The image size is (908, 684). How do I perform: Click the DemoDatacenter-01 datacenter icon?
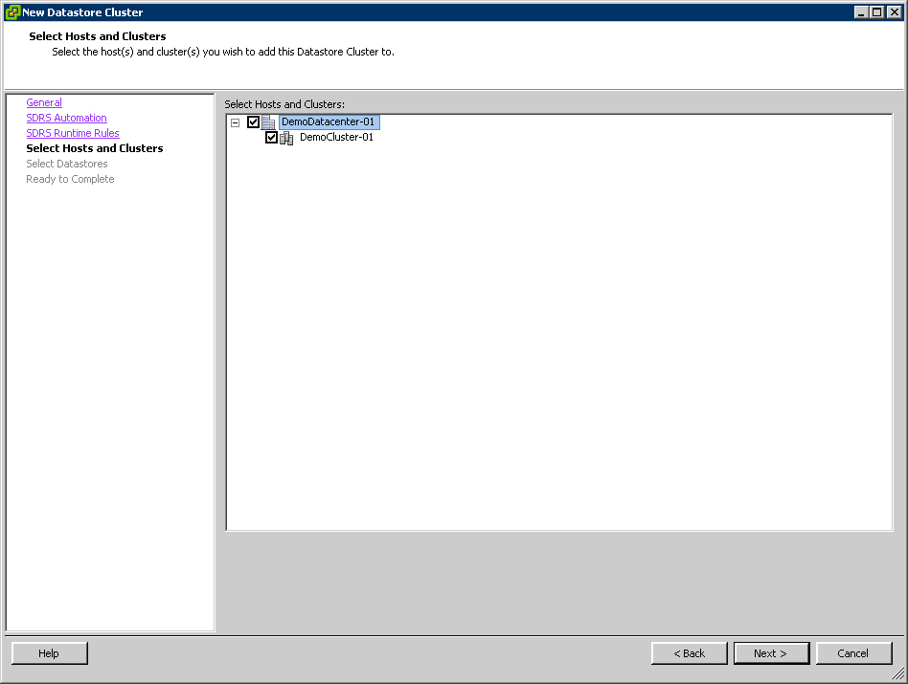[268, 122]
